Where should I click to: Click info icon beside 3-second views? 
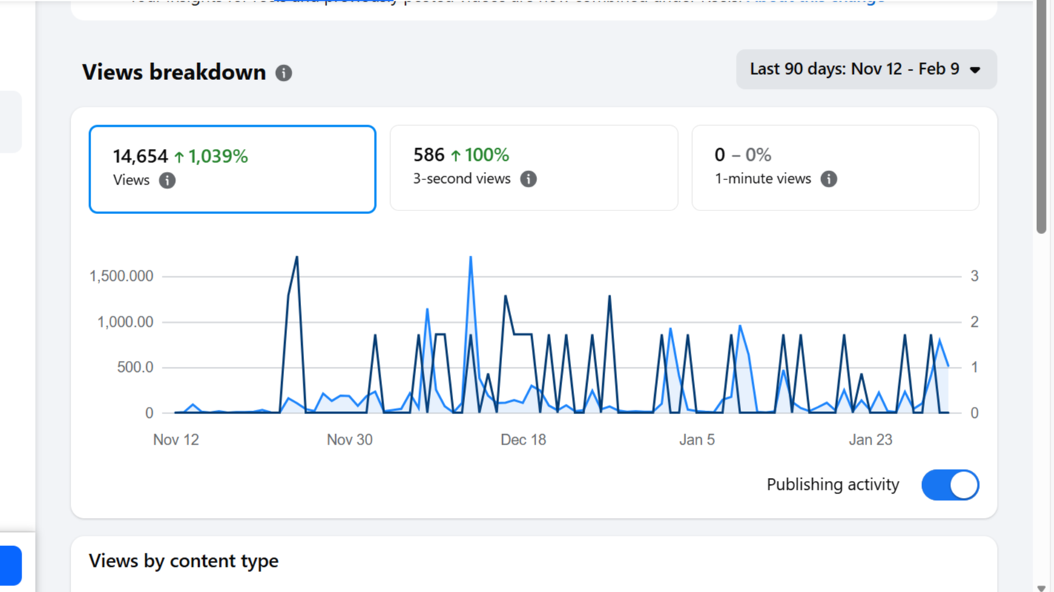528,179
